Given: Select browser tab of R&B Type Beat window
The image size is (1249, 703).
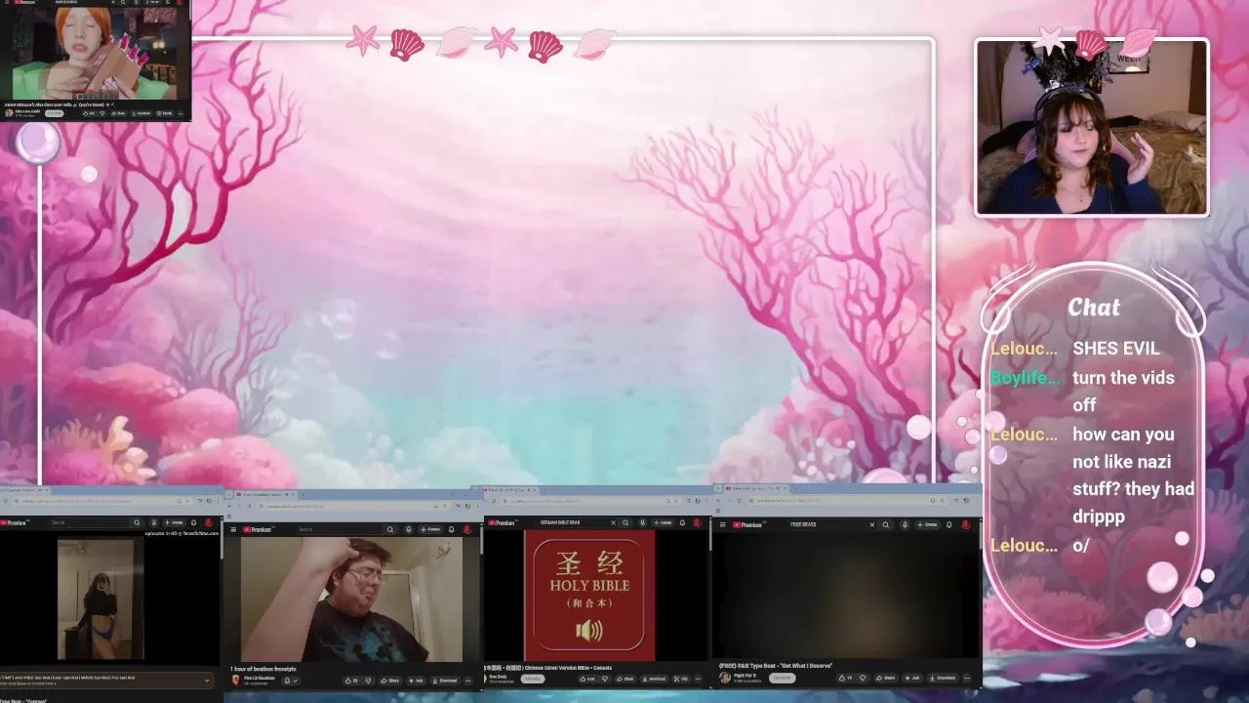Looking at the screenshot, I should tap(756, 488).
